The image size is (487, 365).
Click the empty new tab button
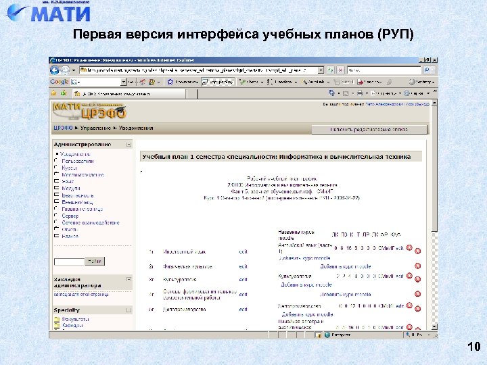192,94
